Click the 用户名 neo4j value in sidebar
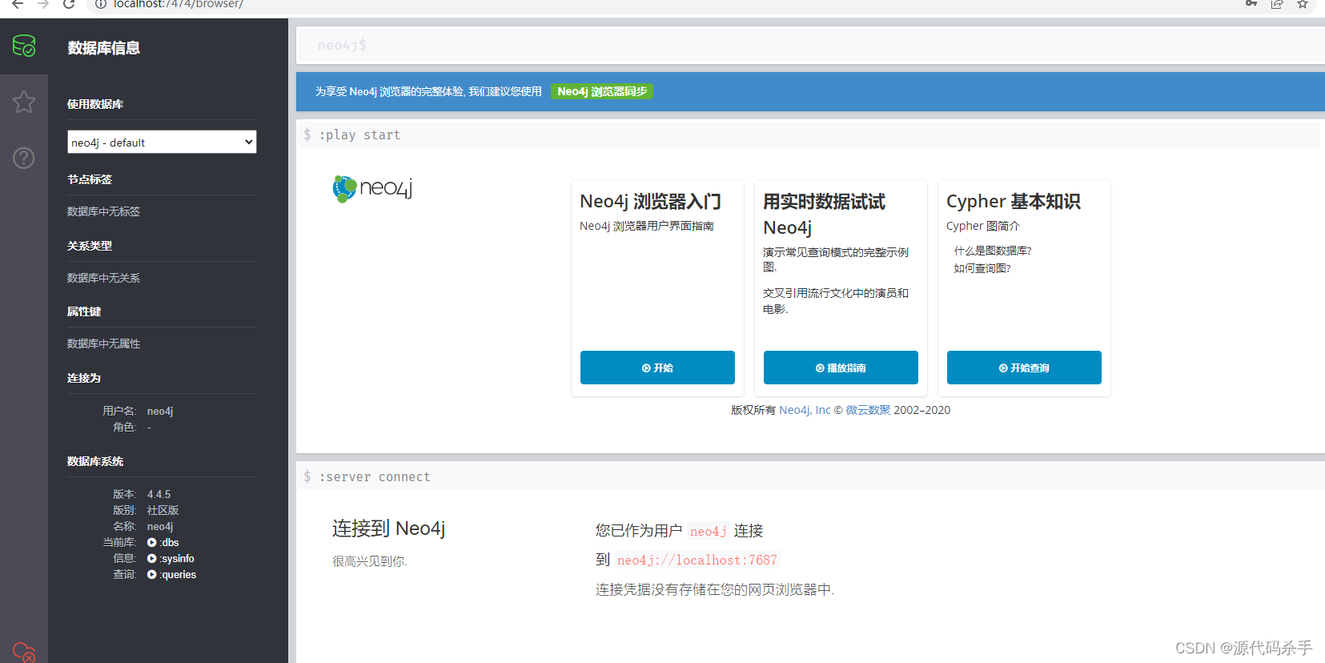 point(160,411)
